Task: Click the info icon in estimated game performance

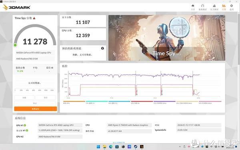Action: (x=102, y=48)
